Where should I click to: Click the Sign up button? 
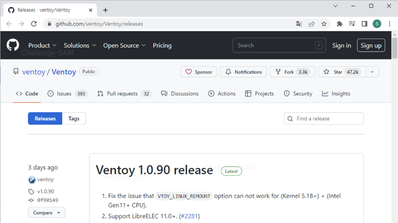pos(371,45)
